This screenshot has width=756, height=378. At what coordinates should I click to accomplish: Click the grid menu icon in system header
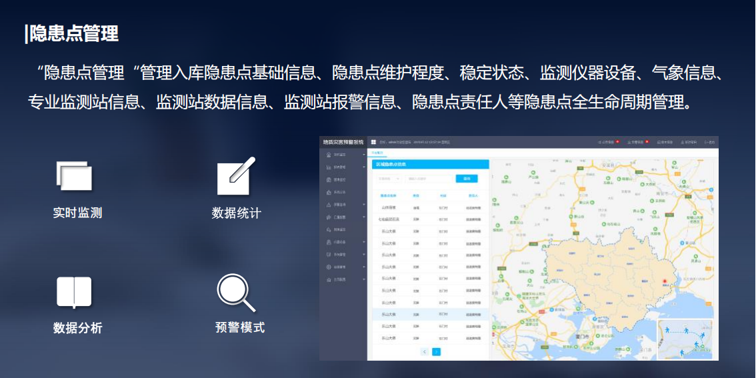pyautogui.click(x=373, y=142)
